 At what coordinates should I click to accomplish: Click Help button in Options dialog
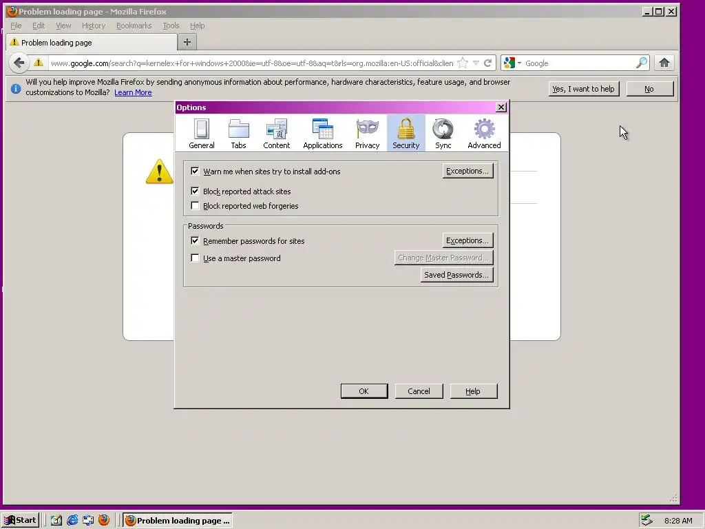point(473,391)
